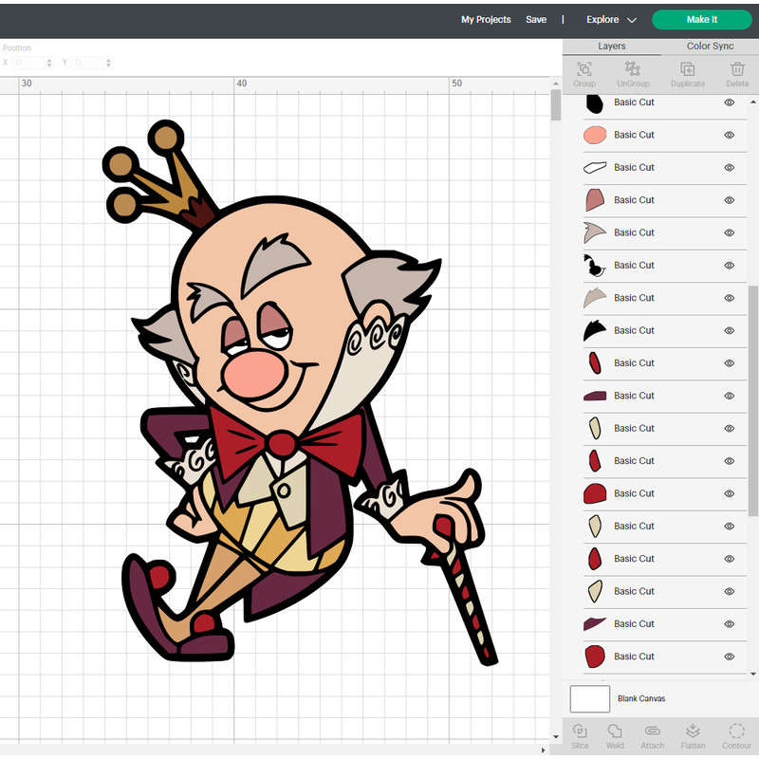Switch to the Color Sync tab

click(709, 46)
